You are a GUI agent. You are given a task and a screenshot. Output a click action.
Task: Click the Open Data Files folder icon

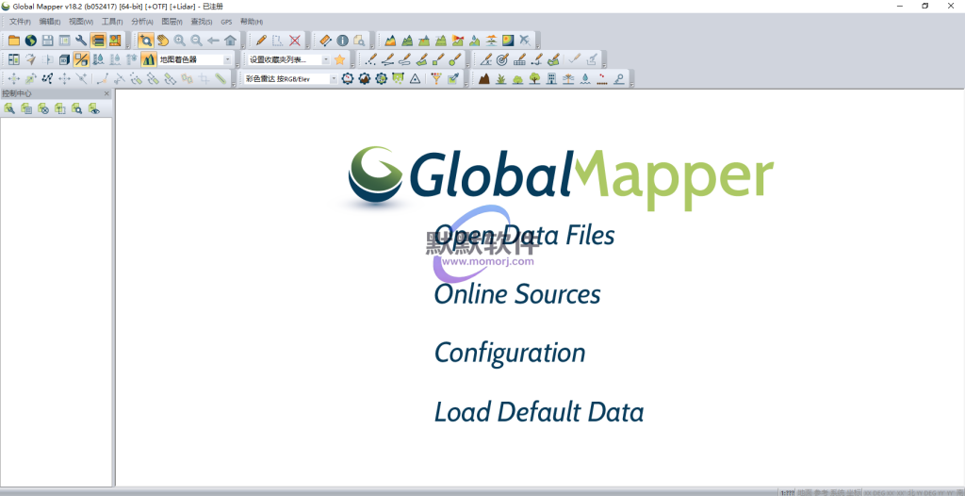(x=14, y=41)
